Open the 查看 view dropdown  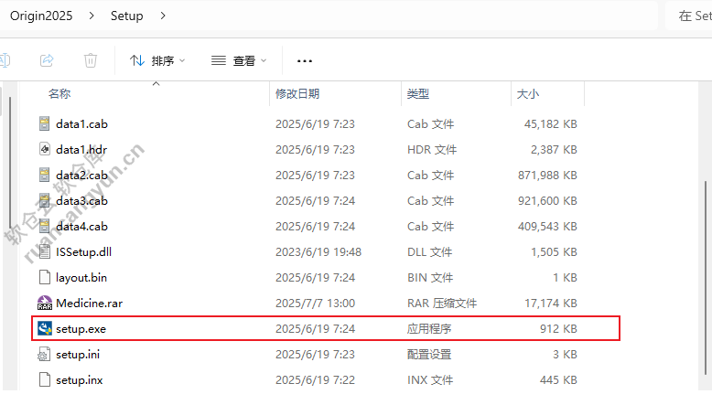pyautogui.click(x=239, y=60)
